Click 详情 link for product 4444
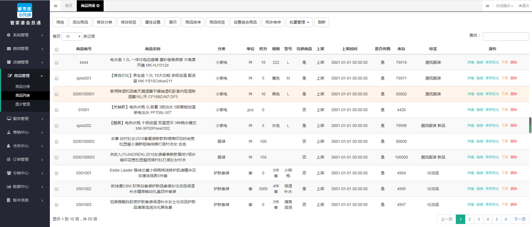Screen dimensions: 532x227 pos(471,63)
